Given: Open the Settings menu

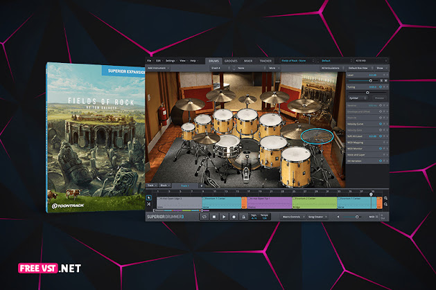Looking at the screenshot, I should click(x=171, y=60).
